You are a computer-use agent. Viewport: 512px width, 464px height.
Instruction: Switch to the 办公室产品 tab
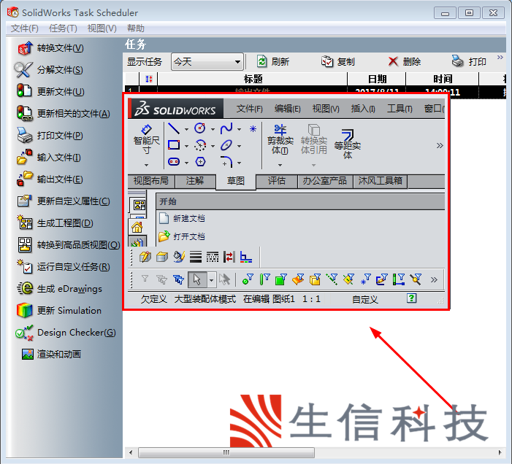(x=325, y=181)
